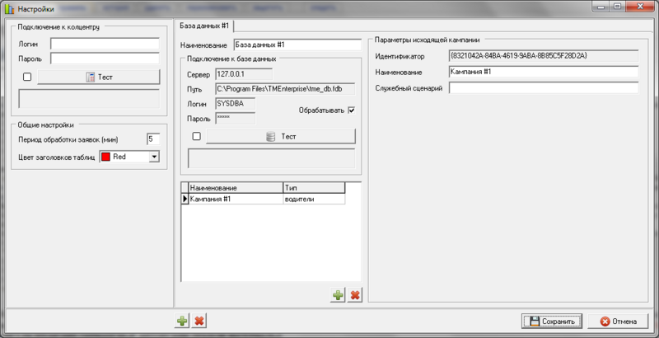
Task: Click the call center Логин input field
Action: [104, 43]
